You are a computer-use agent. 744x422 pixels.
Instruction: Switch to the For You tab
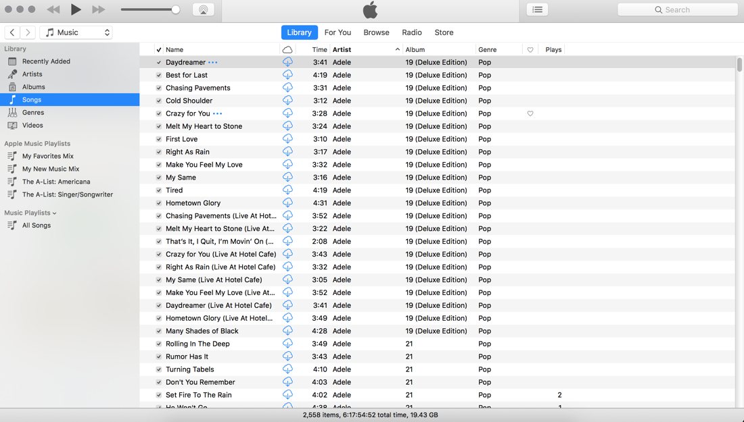[337, 32]
